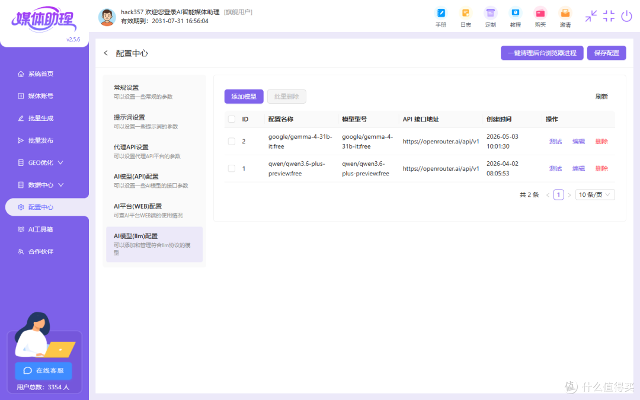640x400 pixels.
Task: Open the 定制 customization icon
Action: (x=491, y=18)
